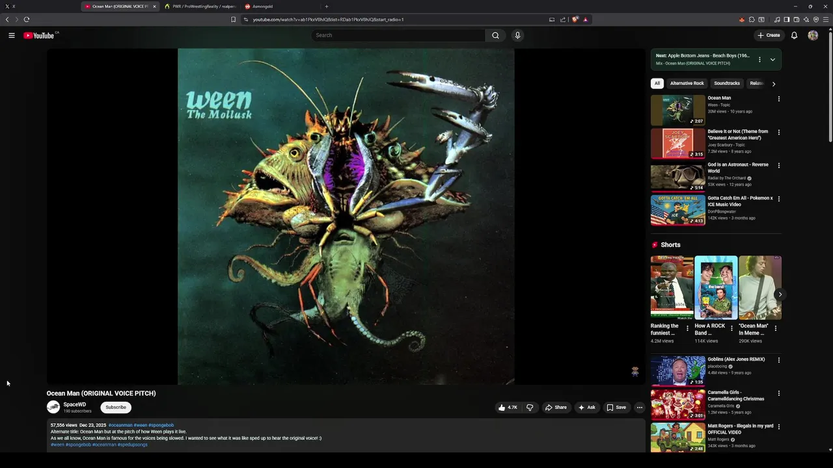Open the account avatar menu

point(813,35)
